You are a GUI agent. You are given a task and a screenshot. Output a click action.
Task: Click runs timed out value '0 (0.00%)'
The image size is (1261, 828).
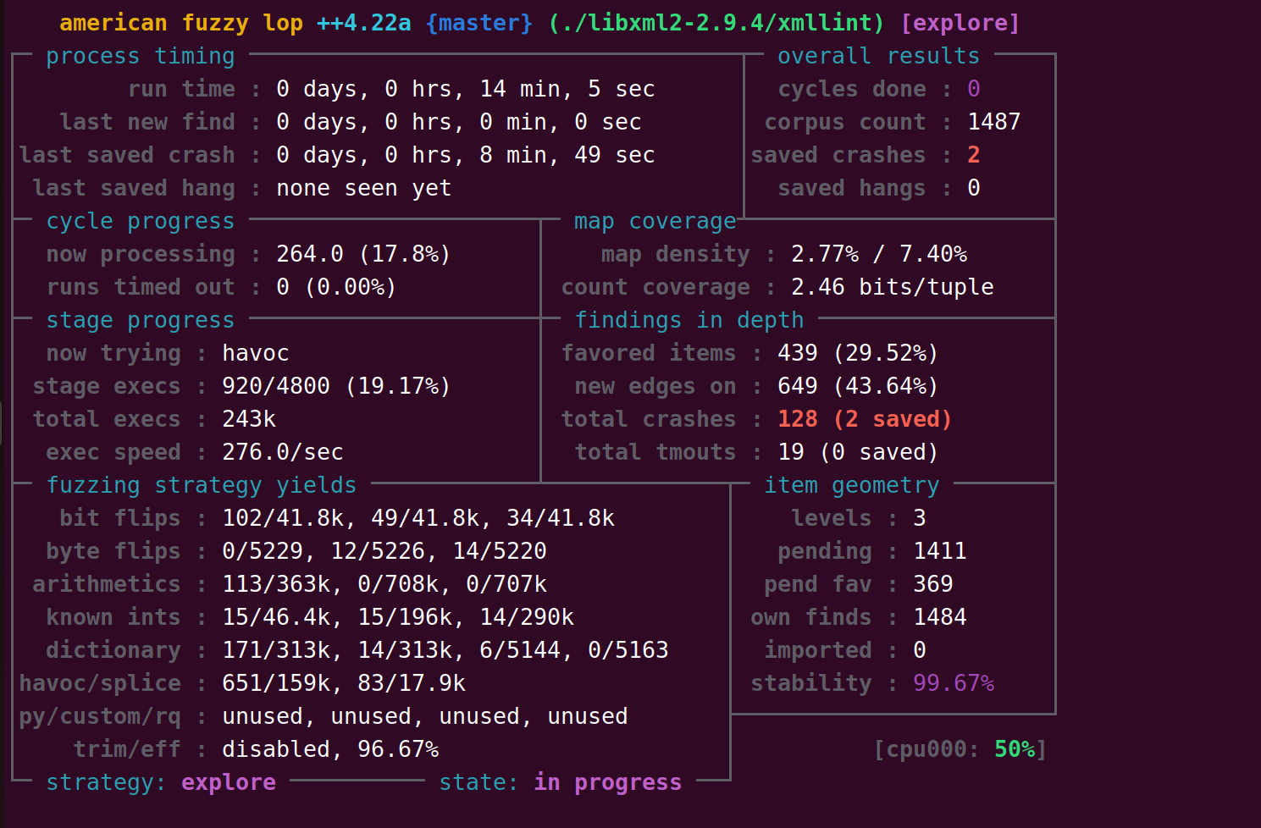[x=337, y=287]
